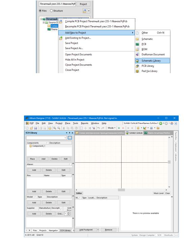Switch to Schlib1.SchLib document tab
The width and height of the screenshot is (184, 250).
point(134,133)
